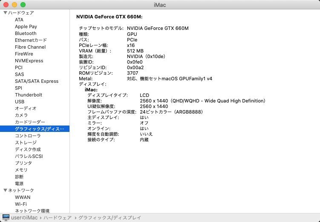This screenshot has width=320, height=222.
Task: Click the bold iMac display heading
Action: [x=91, y=90]
